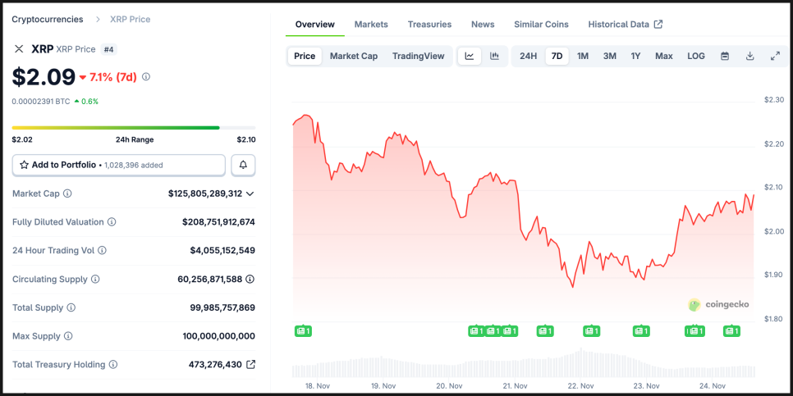793x396 pixels.
Task: Click the 24h Range price bar
Action: tap(116, 127)
